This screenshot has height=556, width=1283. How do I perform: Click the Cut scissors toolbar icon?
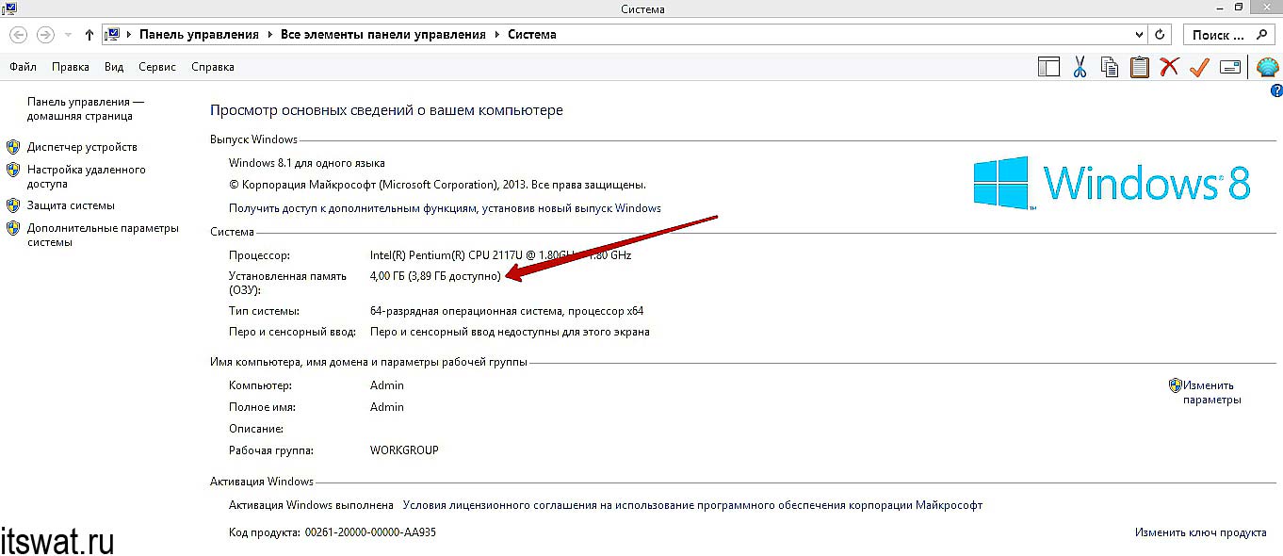click(x=1080, y=67)
